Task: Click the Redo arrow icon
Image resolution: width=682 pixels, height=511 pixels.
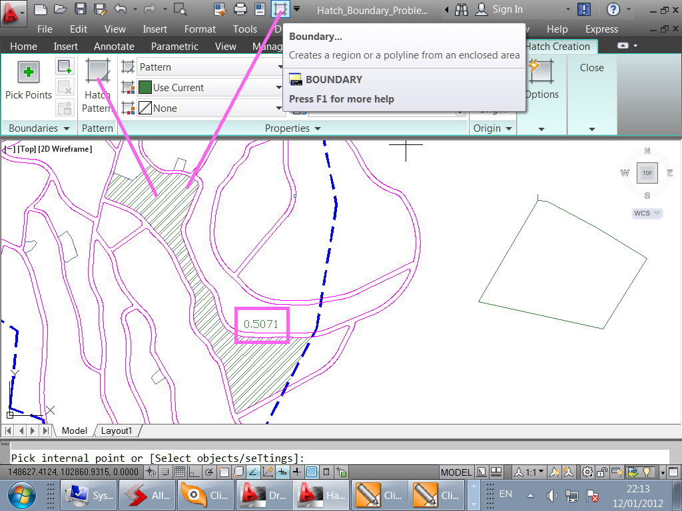Action: click(x=150, y=9)
